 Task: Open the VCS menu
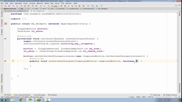[62, 3]
